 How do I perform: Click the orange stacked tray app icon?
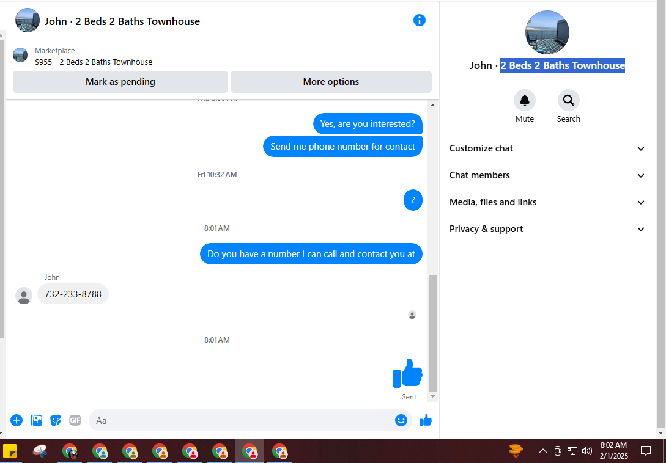coord(516,451)
